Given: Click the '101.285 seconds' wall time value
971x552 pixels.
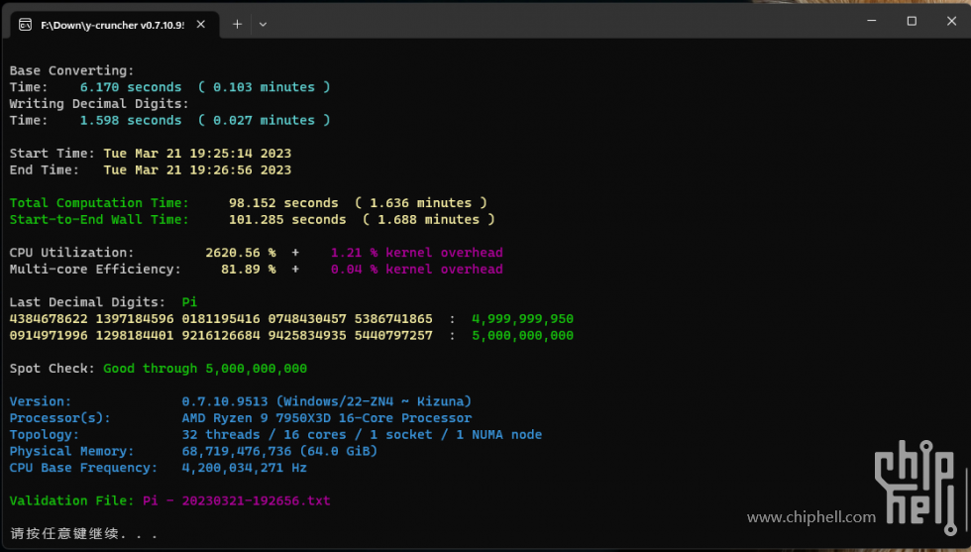Looking at the screenshot, I should [287, 219].
